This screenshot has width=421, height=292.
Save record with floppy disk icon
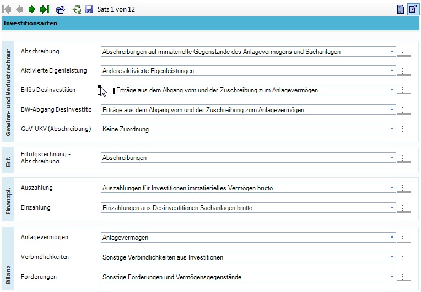tap(89, 9)
